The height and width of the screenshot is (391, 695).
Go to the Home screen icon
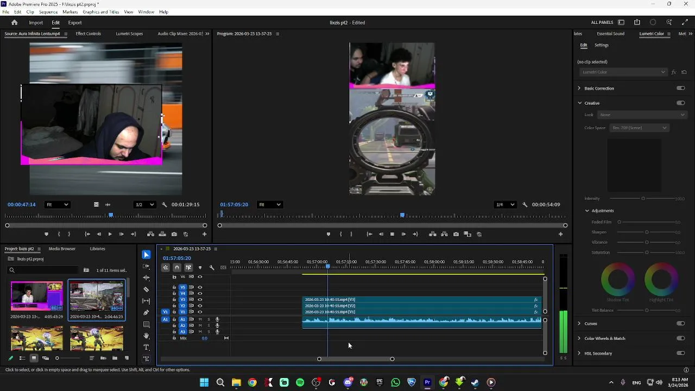click(x=14, y=23)
